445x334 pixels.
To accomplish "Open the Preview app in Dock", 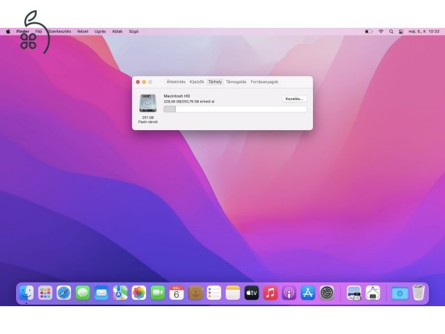I will 354,293.
